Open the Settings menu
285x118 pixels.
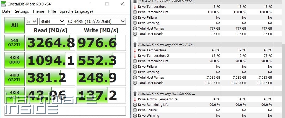click(x=22, y=11)
